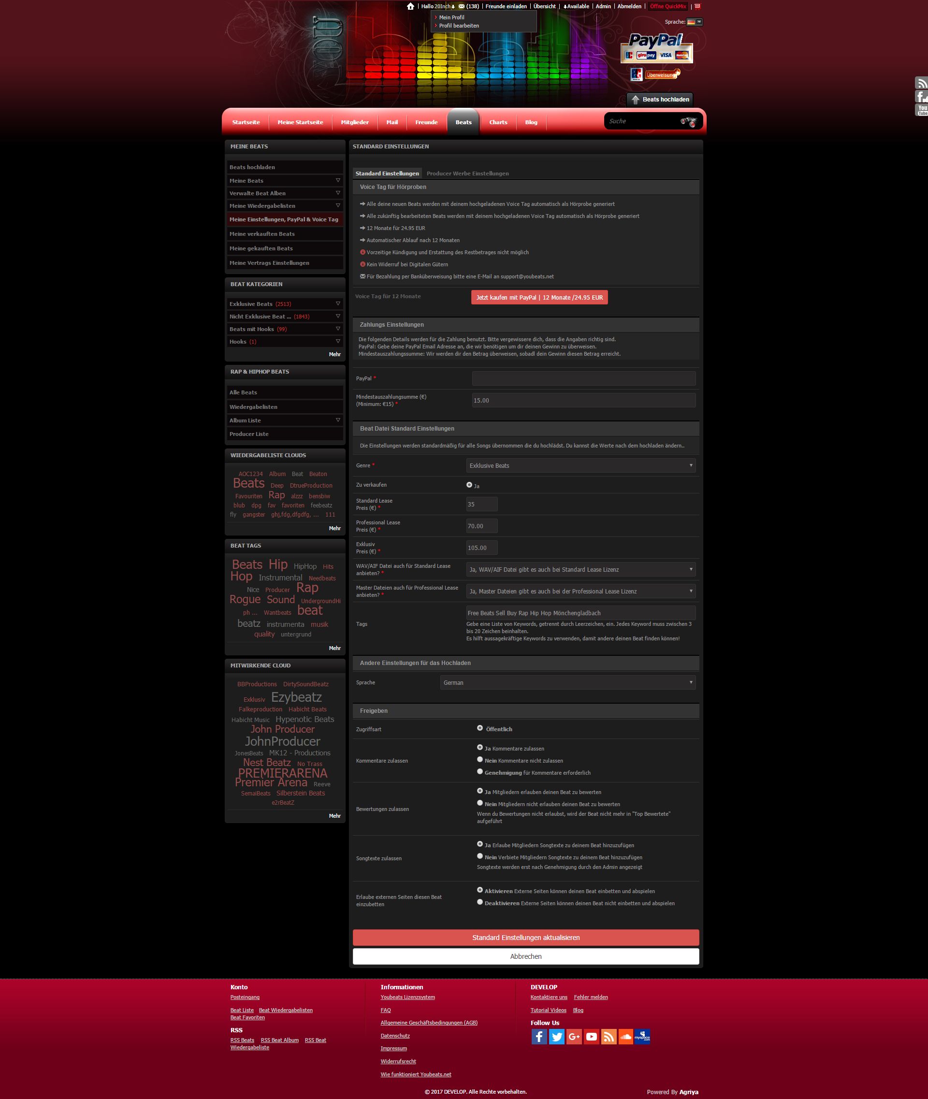Open the Master Dateien Professional Lease dropdown
This screenshot has height=1099, width=928.
(x=581, y=592)
